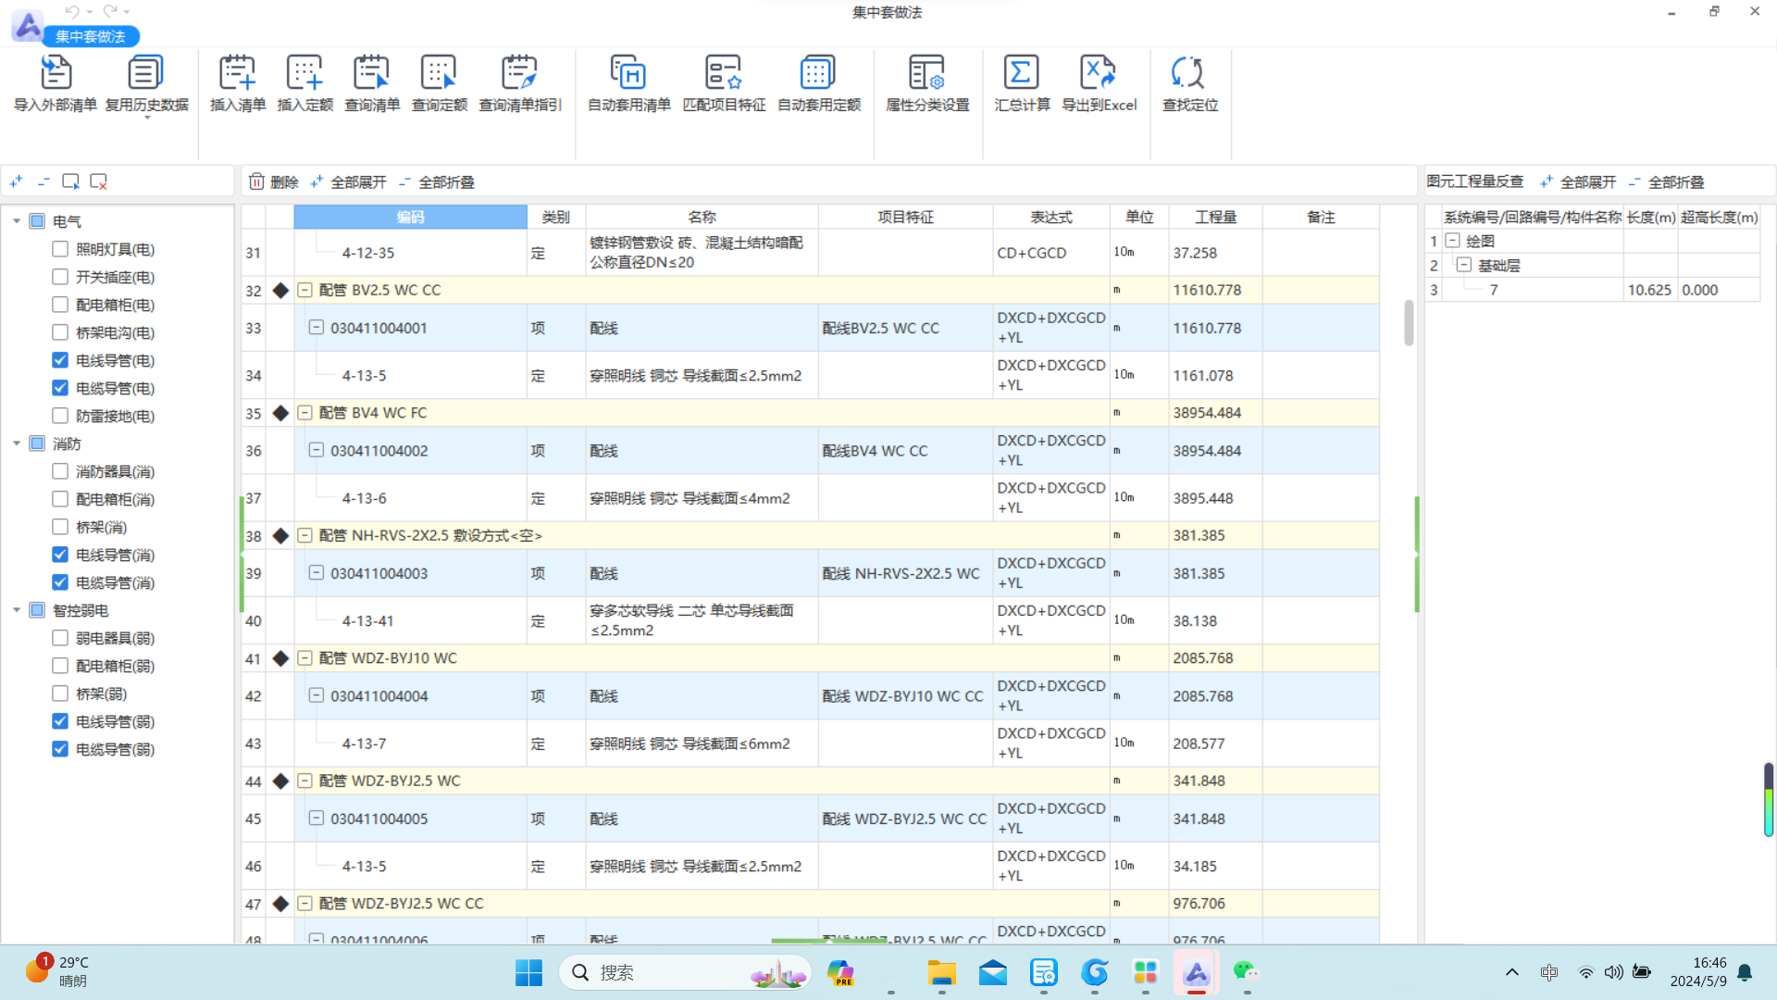Click the table's vertical scrollbar thumb
The height and width of the screenshot is (1000, 1777).
[1409, 322]
